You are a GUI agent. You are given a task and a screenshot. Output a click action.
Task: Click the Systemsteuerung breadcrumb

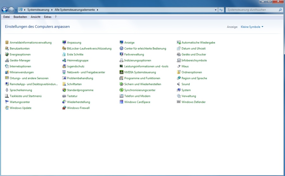click(x=38, y=10)
